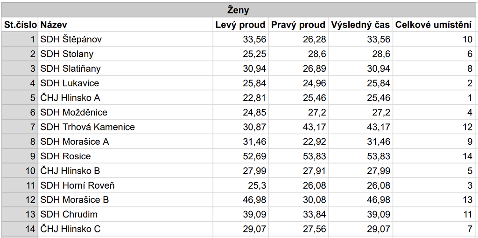Click the SDH Horní Roveň cell
This screenshot has width=478, height=238.
coord(125,185)
